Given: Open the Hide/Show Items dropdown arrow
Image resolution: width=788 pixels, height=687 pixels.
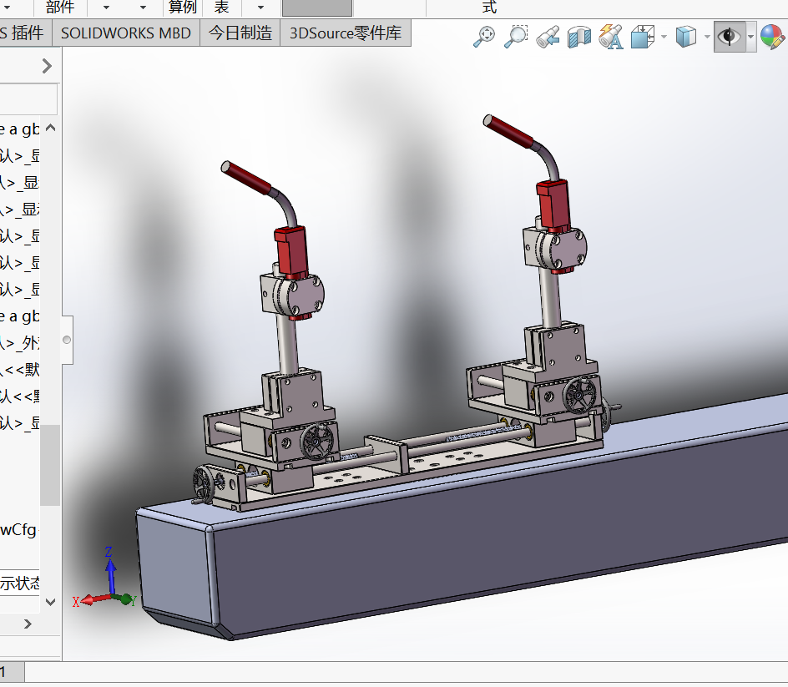Looking at the screenshot, I should (751, 37).
